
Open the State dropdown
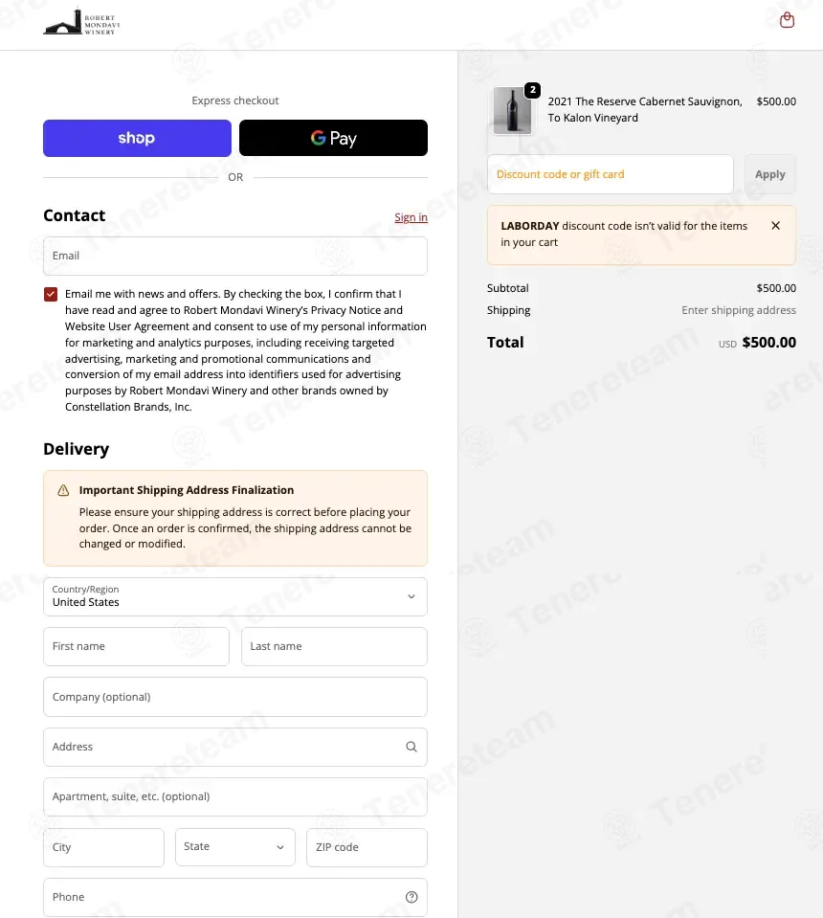pyautogui.click(x=235, y=846)
